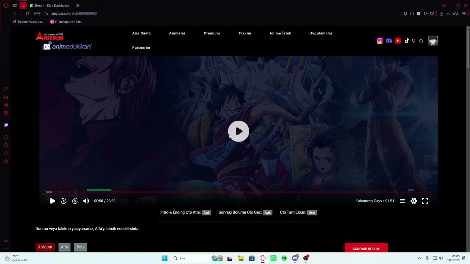This screenshot has height=264, width=470.
Task: Open the Takvim menu item
Action: click(x=245, y=33)
